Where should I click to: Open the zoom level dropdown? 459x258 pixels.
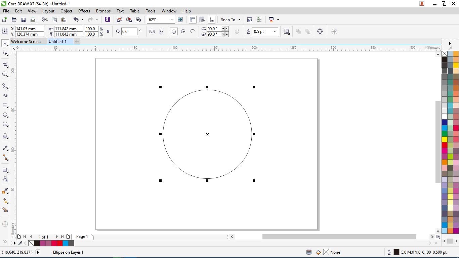click(x=172, y=19)
